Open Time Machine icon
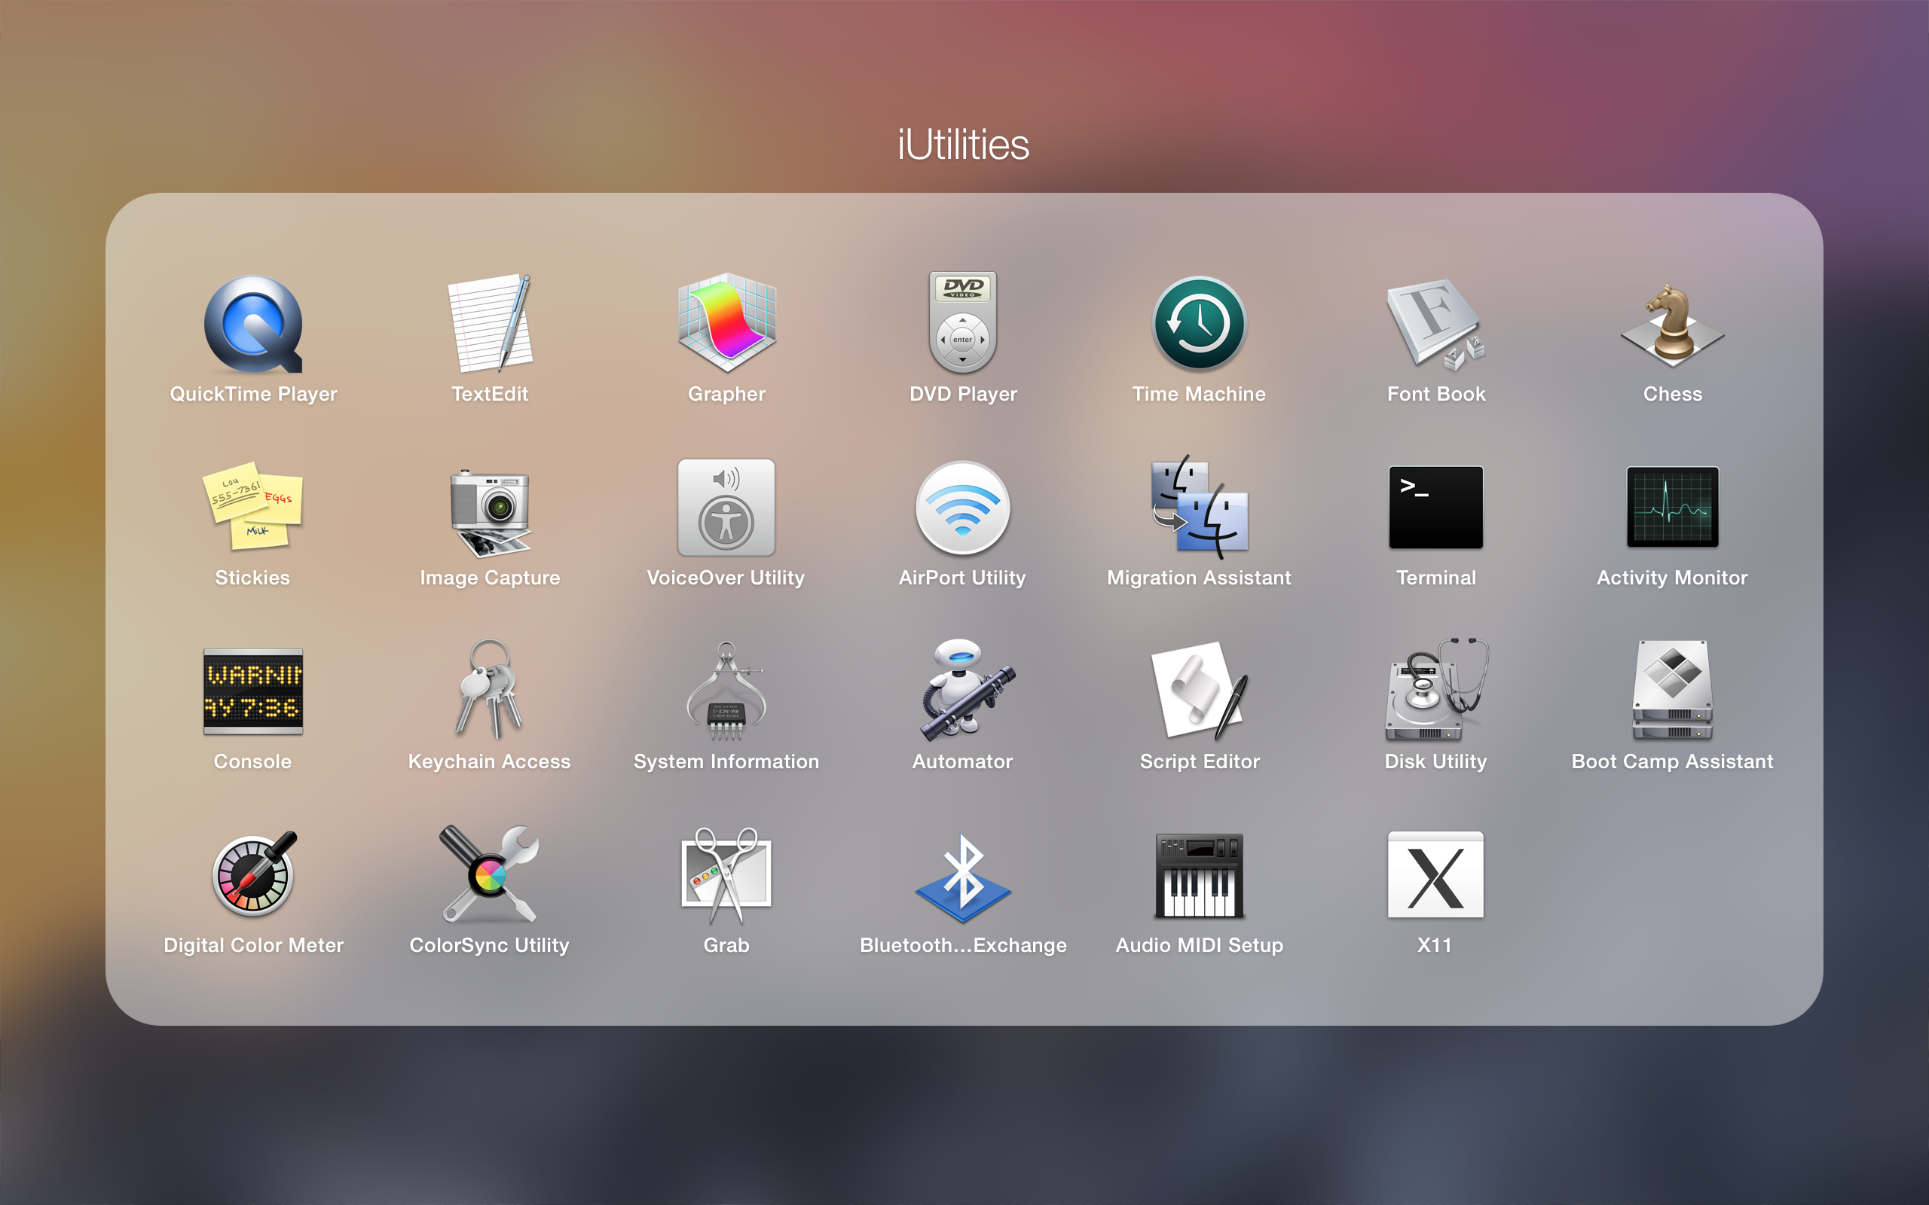This screenshot has width=1929, height=1205. click(1200, 323)
